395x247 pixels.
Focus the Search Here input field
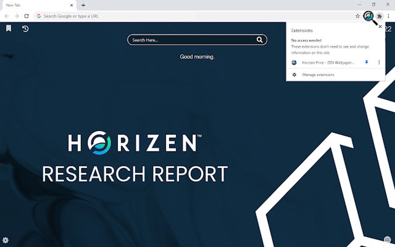point(197,40)
